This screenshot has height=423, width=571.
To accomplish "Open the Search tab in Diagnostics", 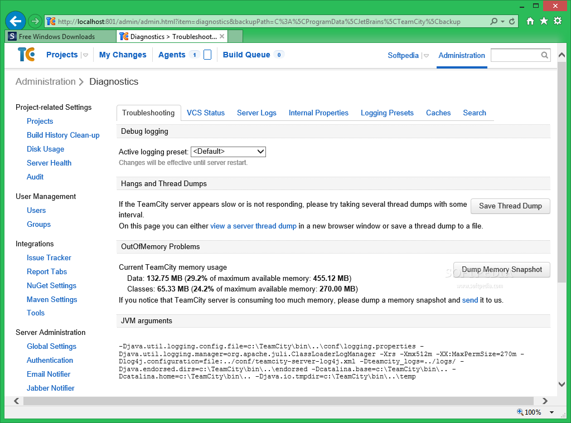I will coord(475,113).
